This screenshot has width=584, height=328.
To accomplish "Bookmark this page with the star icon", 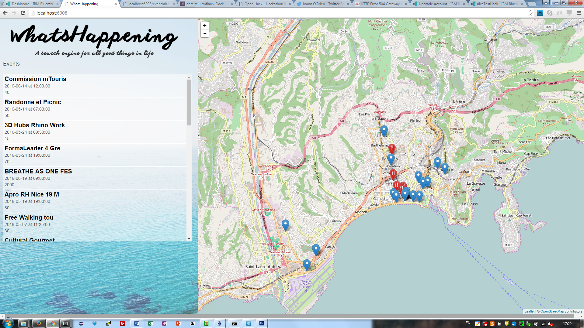I will 530,13.
